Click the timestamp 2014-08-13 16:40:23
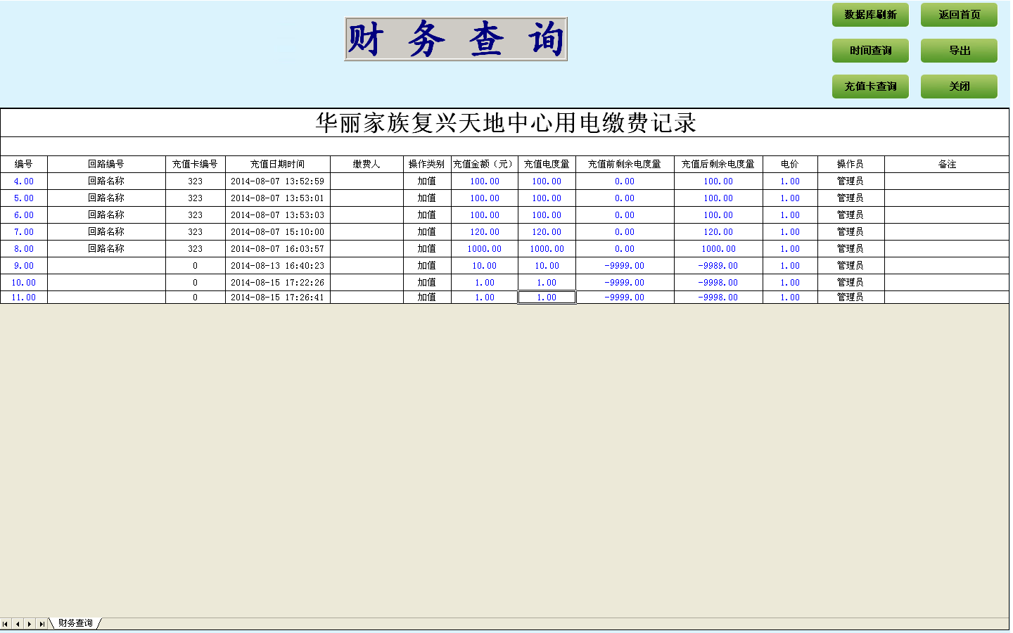Viewport: 1013px width, 633px height. pos(278,266)
